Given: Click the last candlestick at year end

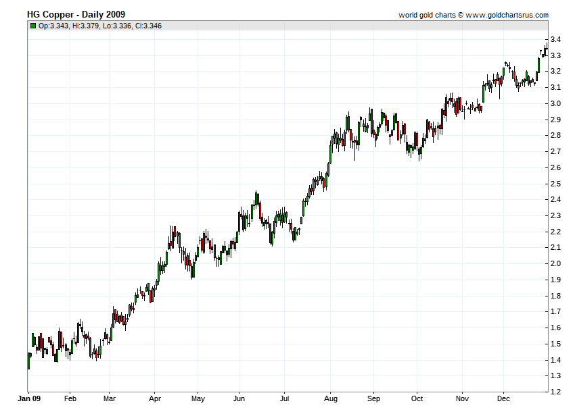Looking at the screenshot, I should (x=547, y=47).
